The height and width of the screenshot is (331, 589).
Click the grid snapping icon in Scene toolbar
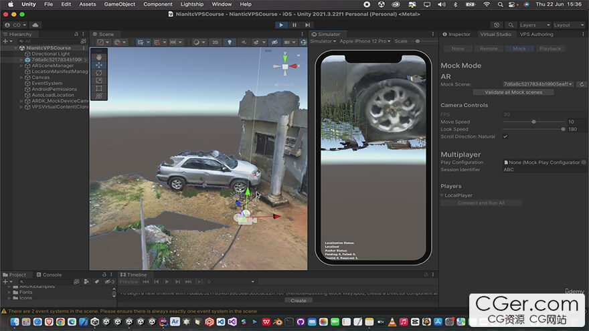click(x=157, y=42)
